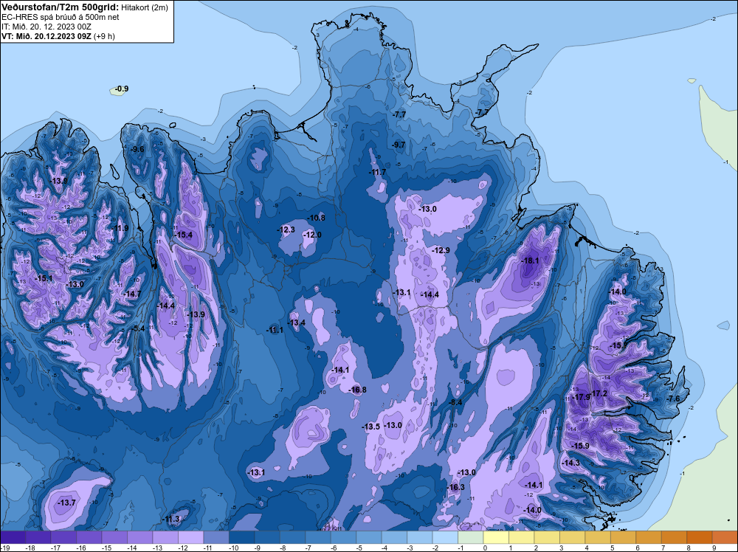Screen dimensions: 738x552
Task: Select the -15.9 temperature label
Action: (x=580, y=446)
